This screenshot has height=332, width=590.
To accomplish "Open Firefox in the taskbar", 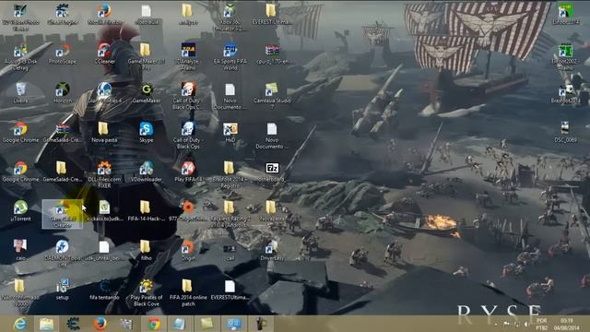I will (x=100, y=324).
